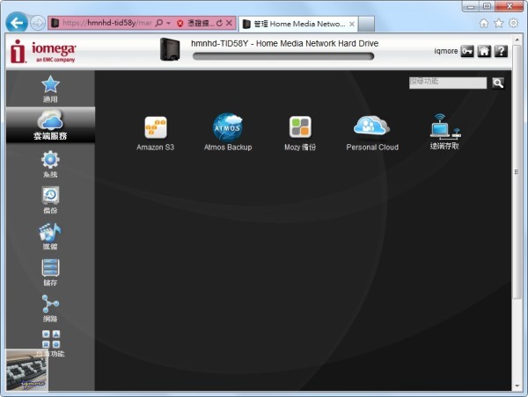Click the Iomega home icon
This screenshot has height=397, width=528.
[484, 52]
